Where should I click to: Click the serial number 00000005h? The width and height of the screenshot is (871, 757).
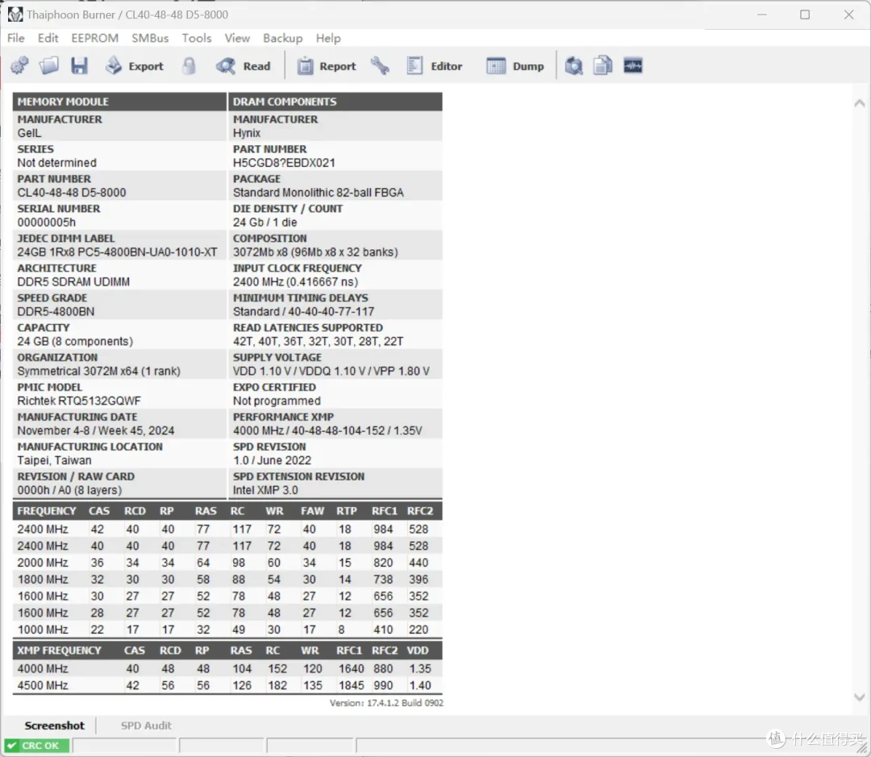pos(47,223)
